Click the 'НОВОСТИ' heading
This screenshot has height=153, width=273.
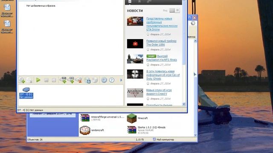[135, 11]
